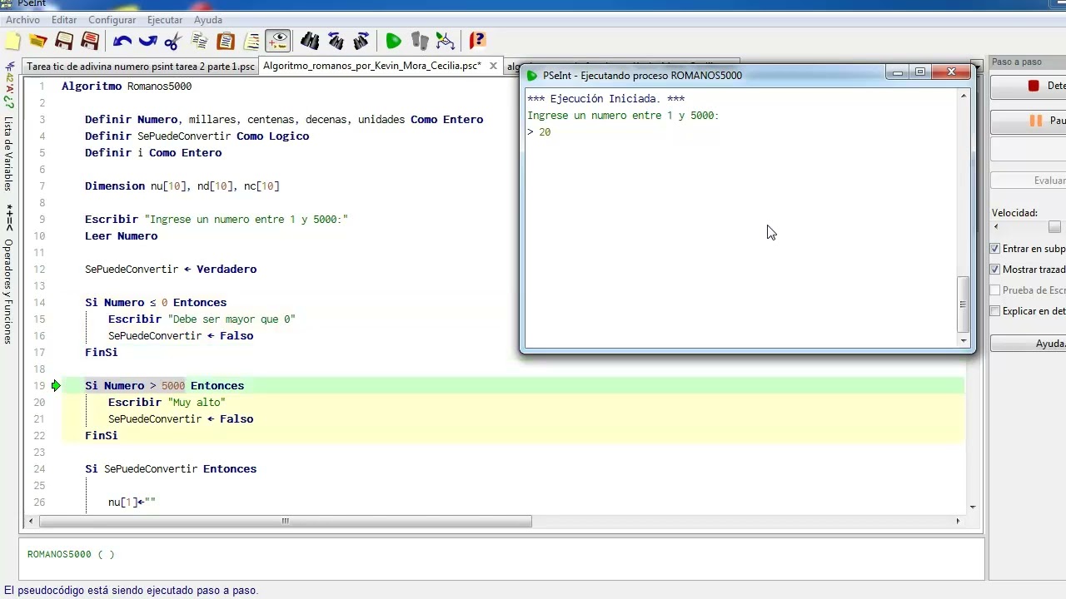This screenshot has height=599, width=1066.
Task: Toggle the variable watch eye icon
Action: [277, 41]
